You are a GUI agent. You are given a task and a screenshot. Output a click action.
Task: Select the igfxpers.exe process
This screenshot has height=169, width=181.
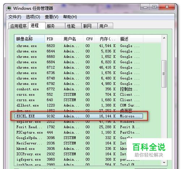coord(79,160)
